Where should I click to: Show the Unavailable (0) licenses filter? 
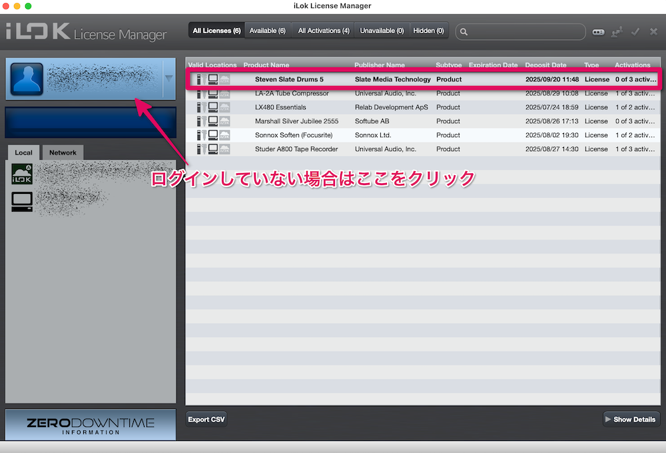(382, 31)
